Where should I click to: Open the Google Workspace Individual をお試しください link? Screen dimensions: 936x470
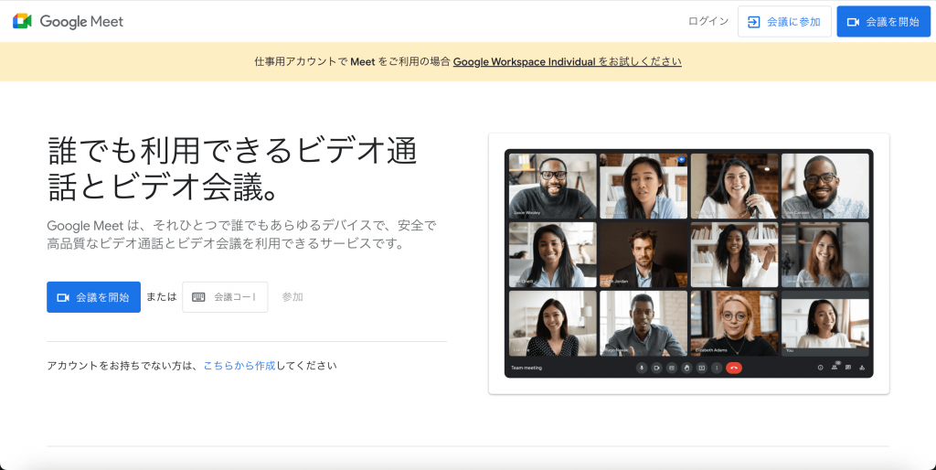click(567, 61)
